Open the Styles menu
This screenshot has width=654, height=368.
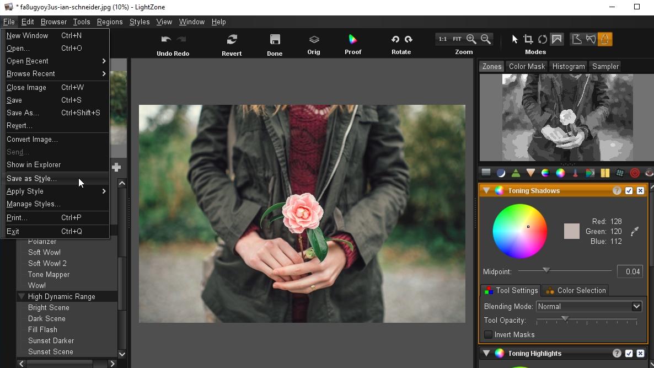140,22
